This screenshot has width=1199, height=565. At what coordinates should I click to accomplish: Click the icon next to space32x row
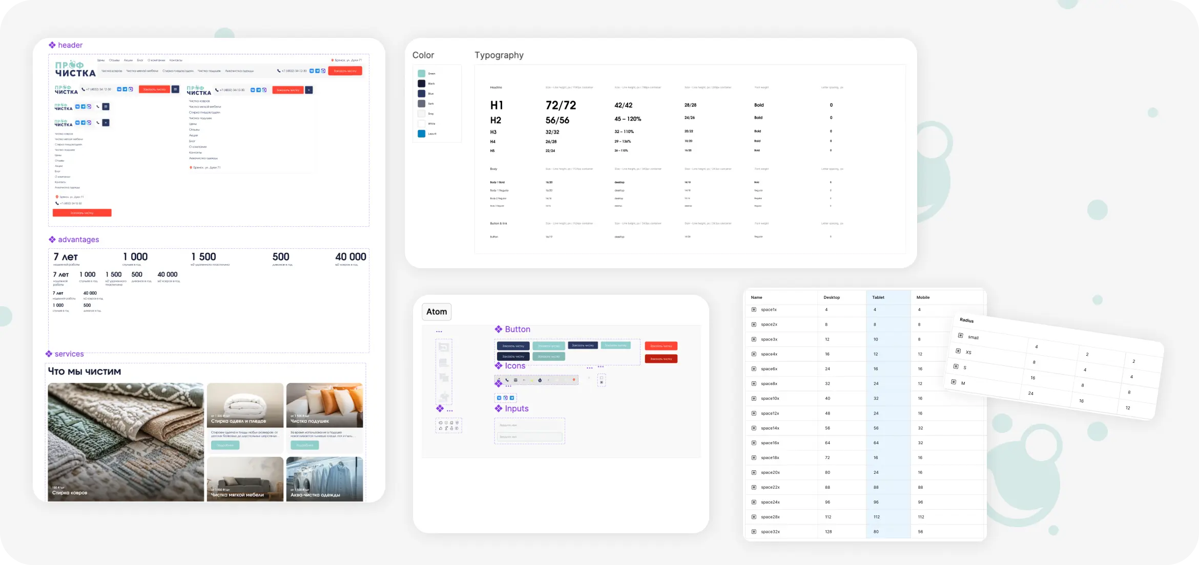(754, 532)
